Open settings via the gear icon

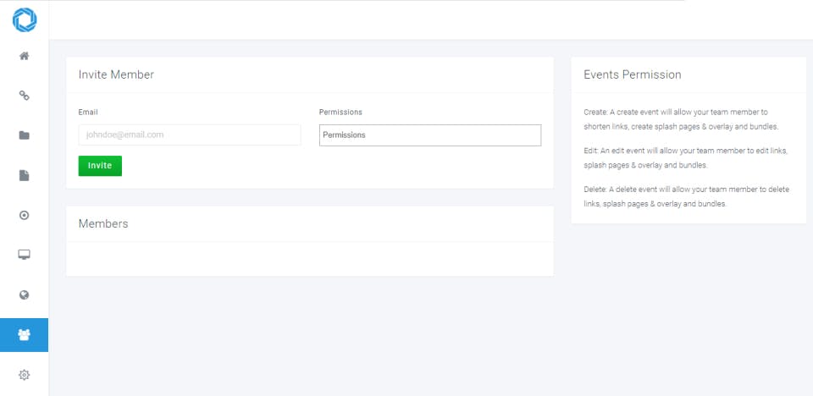[x=25, y=375]
